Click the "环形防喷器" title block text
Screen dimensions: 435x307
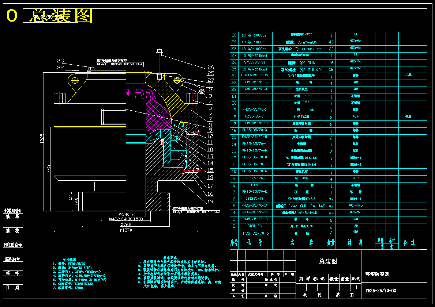pos(377,274)
